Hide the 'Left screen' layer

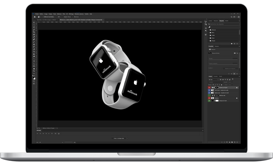point(209,90)
